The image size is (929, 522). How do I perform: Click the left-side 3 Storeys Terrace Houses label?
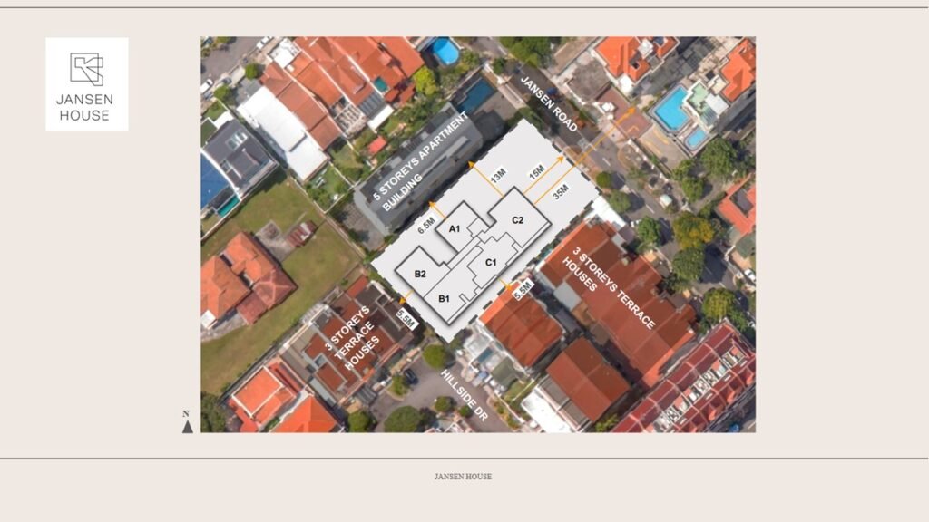click(349, 338)
